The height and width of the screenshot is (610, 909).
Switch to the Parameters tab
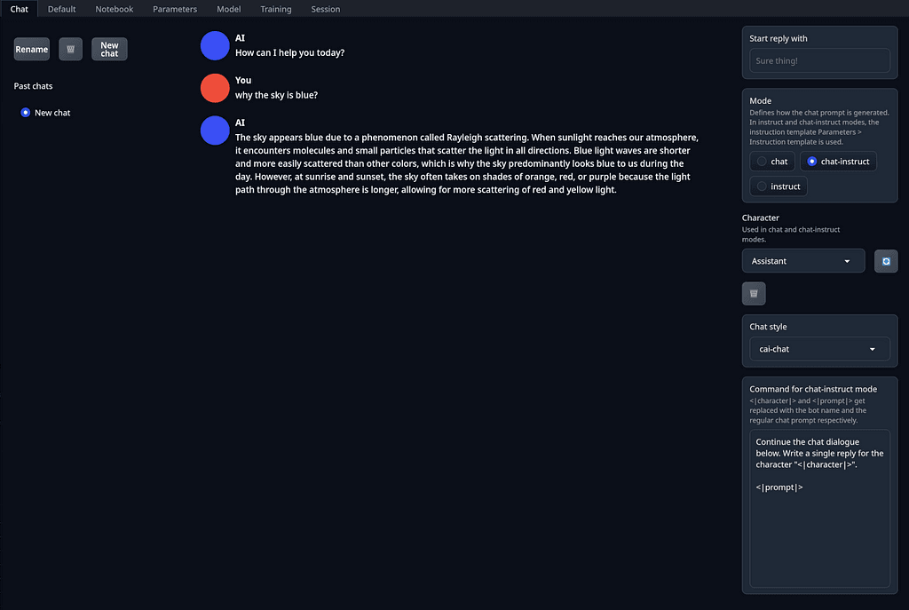(x=175, y=9)
